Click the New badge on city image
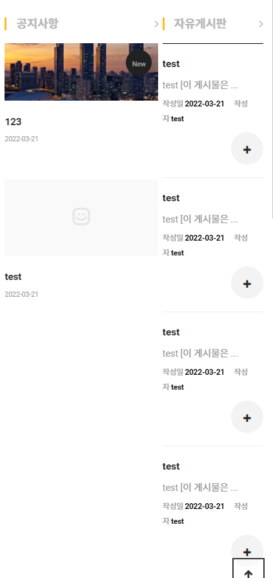The image size is (273, 578). 139,63
